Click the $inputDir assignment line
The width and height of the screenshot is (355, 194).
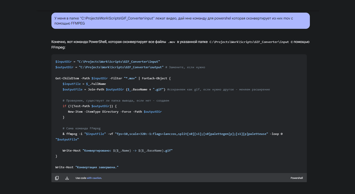pyautogui.click(x=108, y=62)
